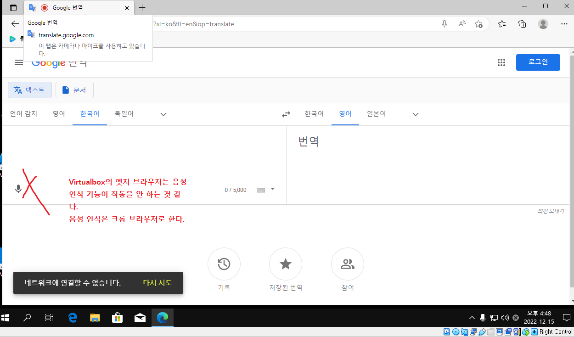Select 언어 감지 source language tab
The height and width of the screenshot is (337, 574).
coord(23,114)
